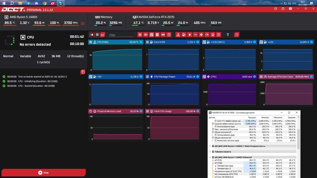Toggle the unknown sensor type filter beside the reset icon
317x178 pixels.
pos(218,35)
